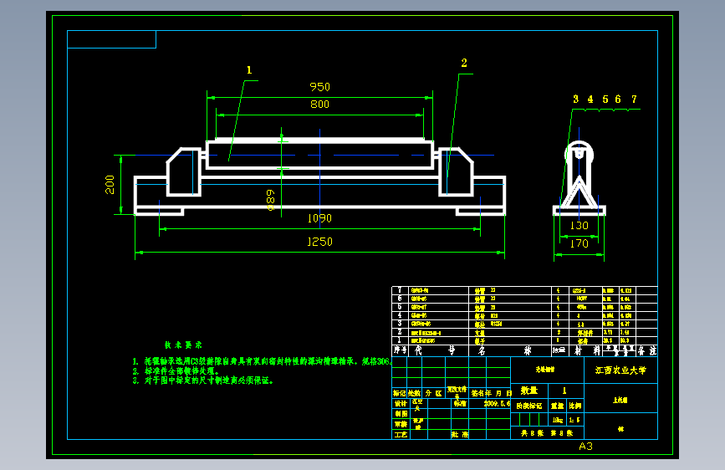Click part balloon number 2 leader label
The height and width of the screenshot is (470, 725).
click(464, 63)
